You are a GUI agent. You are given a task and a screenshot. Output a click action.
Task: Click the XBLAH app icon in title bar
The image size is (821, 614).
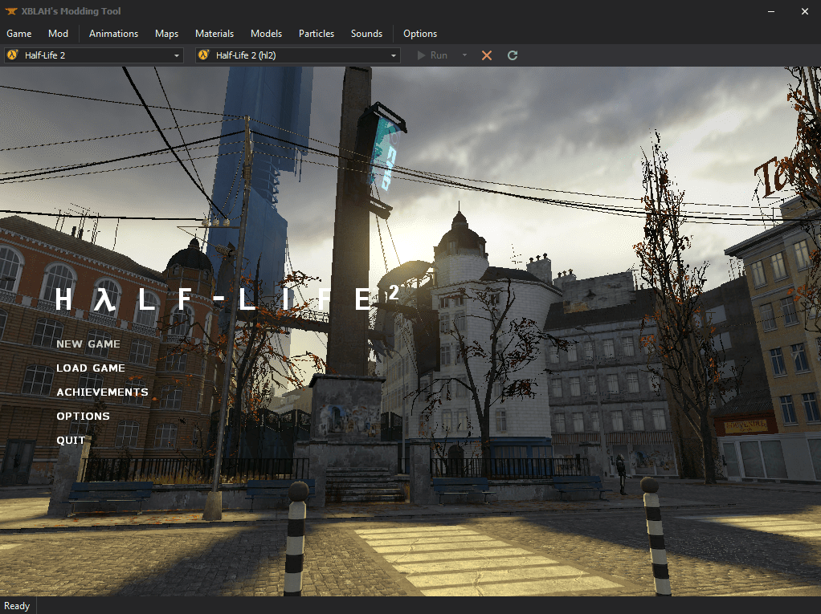pos(11,11)
